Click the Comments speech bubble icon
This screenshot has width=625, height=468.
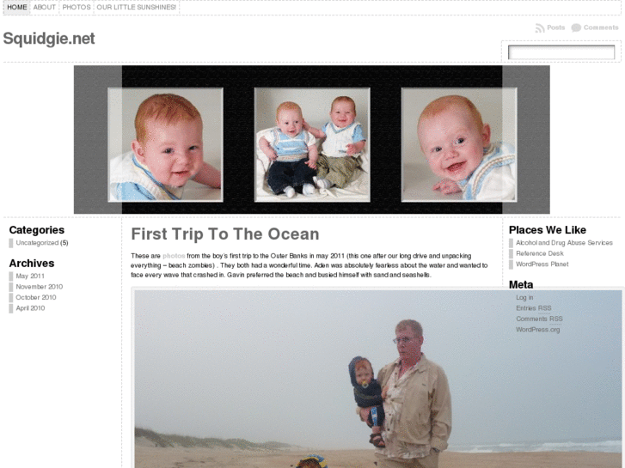576,27
